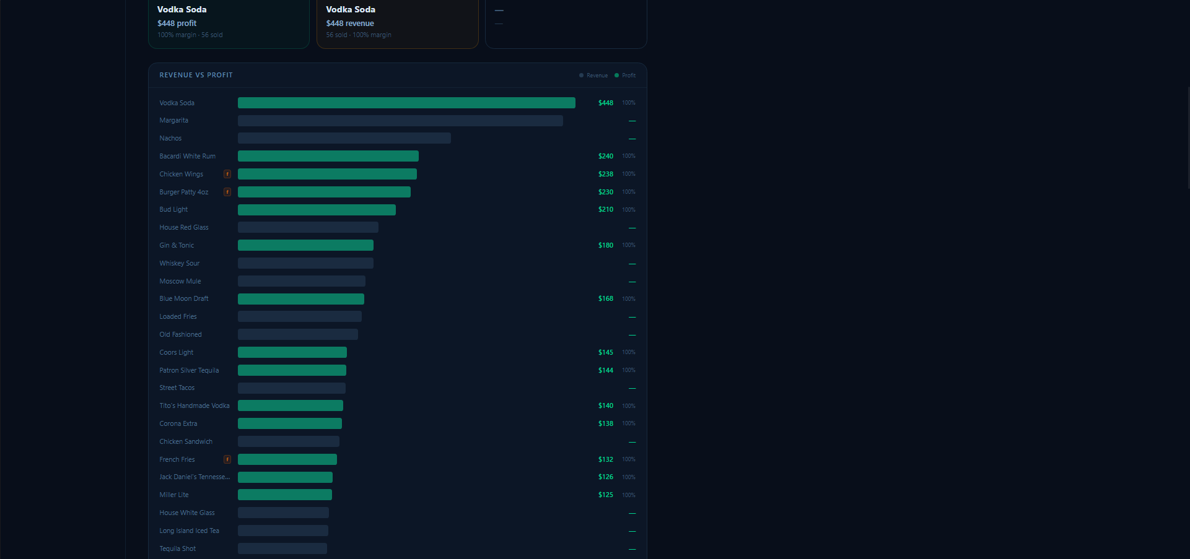Open the Vodka Soda revenue card
This screenshot has height=559, width=1190.
coord(397,22)
